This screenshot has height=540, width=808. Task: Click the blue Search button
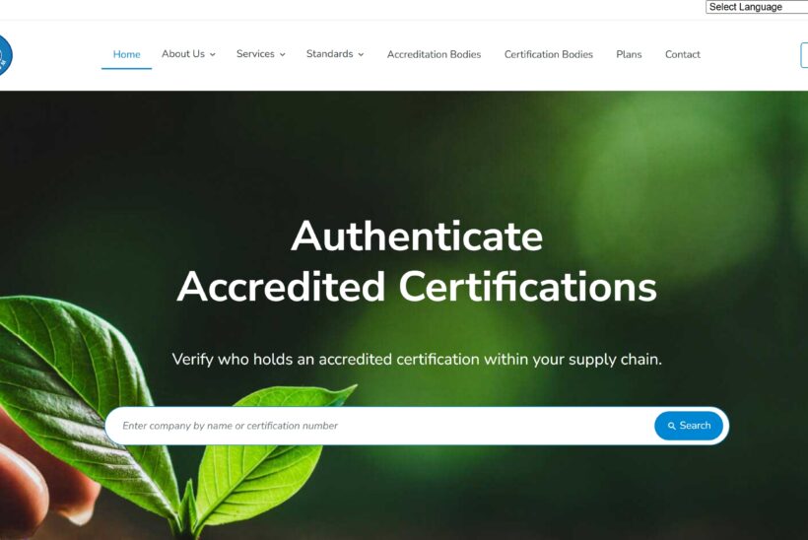coord(689,426)
